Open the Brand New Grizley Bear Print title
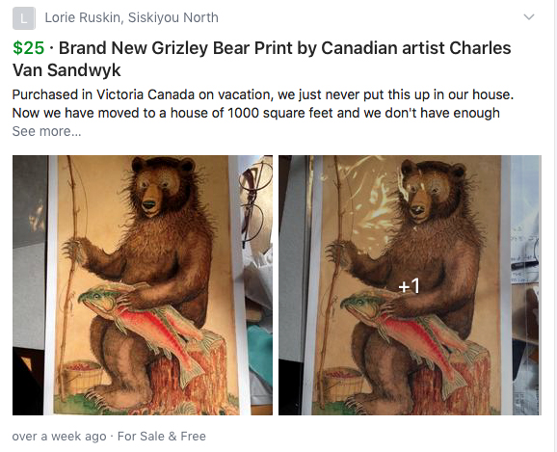557x452 pixels. 261,59
